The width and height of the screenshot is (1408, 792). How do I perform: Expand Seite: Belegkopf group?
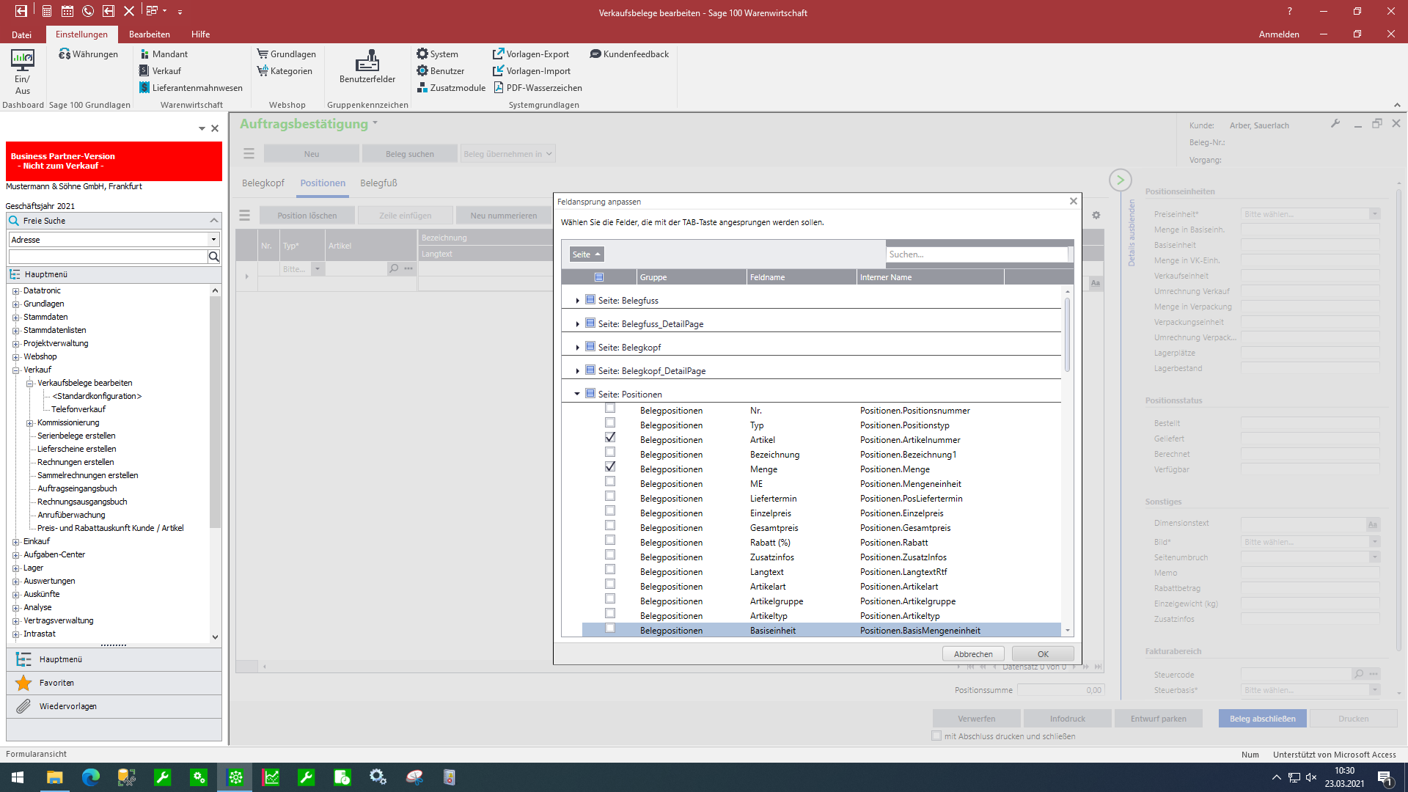pyautogui.click(x=578, y=348)
